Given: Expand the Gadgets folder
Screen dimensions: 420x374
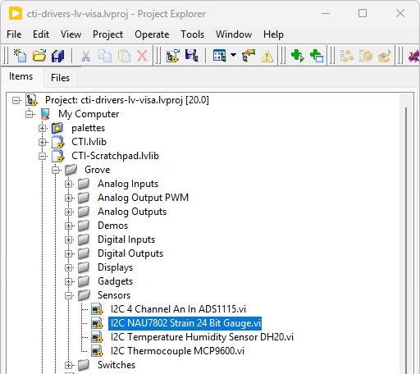Looking at the screenshot, I should click(69, 281).
